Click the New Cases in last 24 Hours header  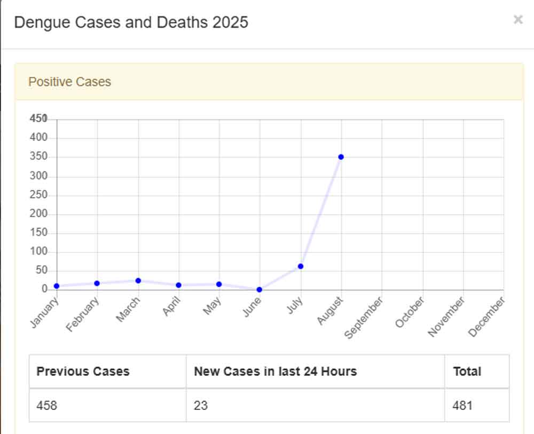275,372
